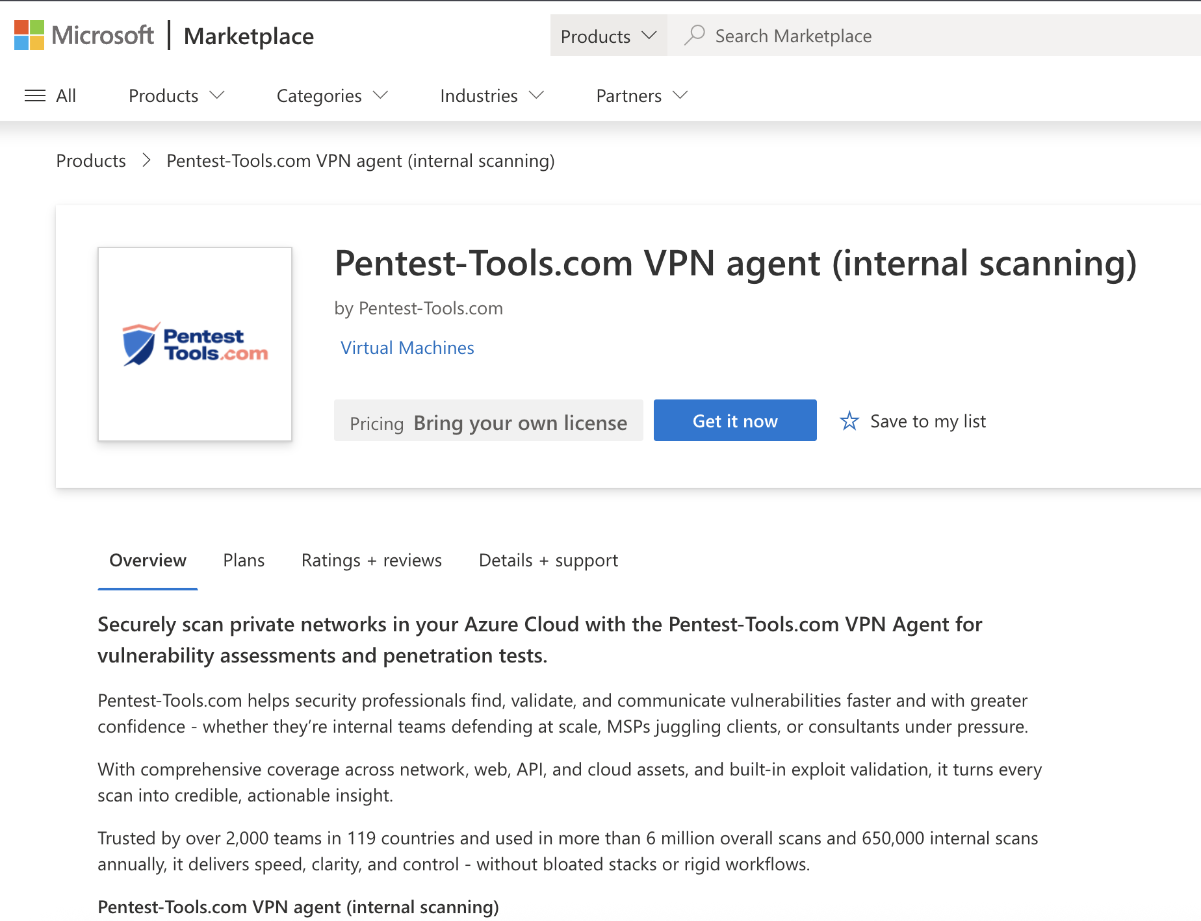Expand the Categories dropdown

coord(331,95)
